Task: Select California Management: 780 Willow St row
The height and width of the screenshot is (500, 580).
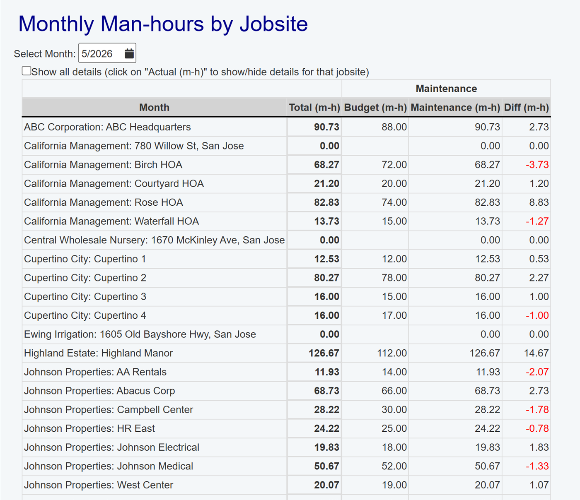Action: pos(134,146)
